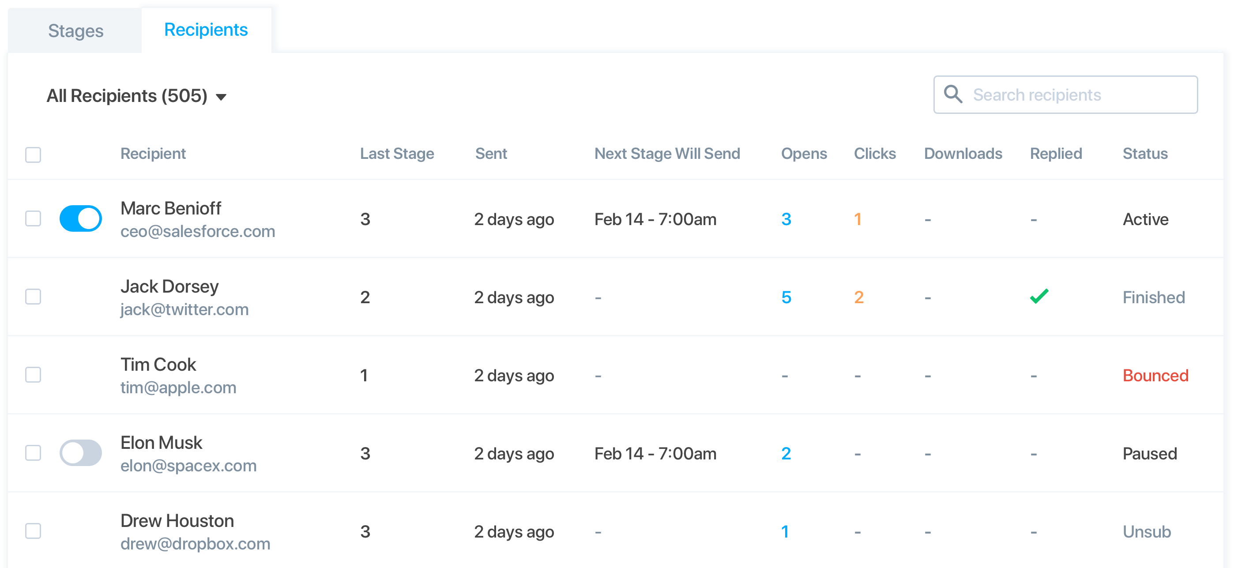Click Tim Cook's Bounced status
This screenshot has width=1234, height=568.
[1155, 376]
